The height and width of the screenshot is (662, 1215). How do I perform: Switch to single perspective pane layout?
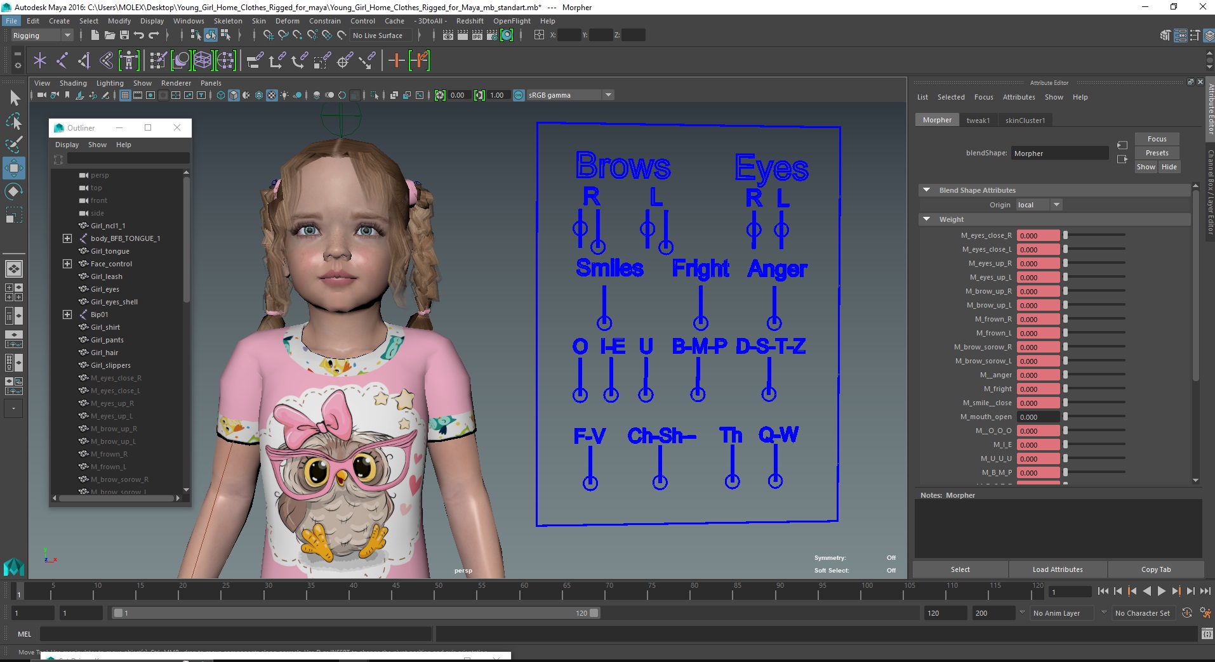point(14,269)
